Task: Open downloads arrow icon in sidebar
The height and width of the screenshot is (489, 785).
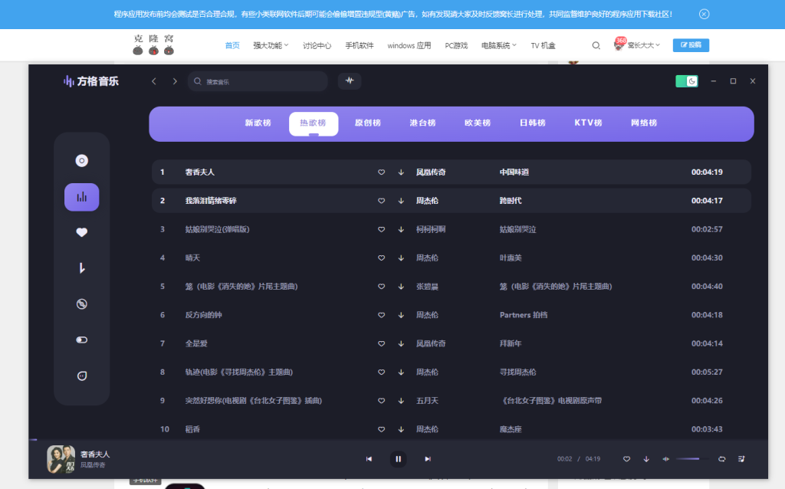Action: [81, 268]
